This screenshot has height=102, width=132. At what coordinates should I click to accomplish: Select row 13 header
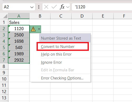click(x=4, y=98)
